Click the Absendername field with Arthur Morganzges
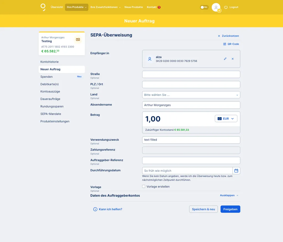The width and height of the screenshot is (283, 242). coord(191,105)
